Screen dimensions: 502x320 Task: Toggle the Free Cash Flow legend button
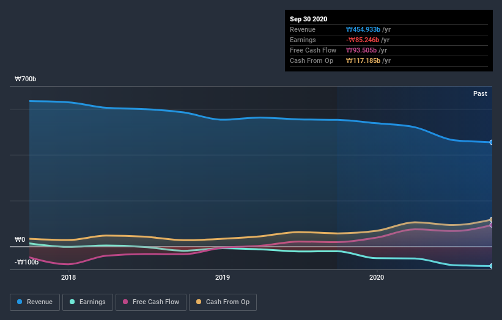tap(151, 302)
